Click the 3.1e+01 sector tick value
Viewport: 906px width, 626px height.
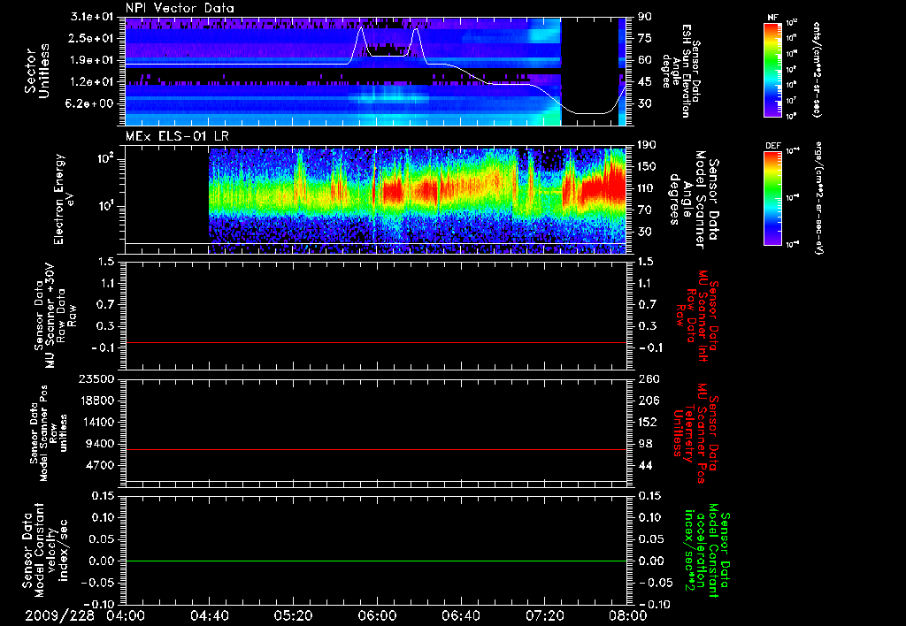click(x=92, y=17)
